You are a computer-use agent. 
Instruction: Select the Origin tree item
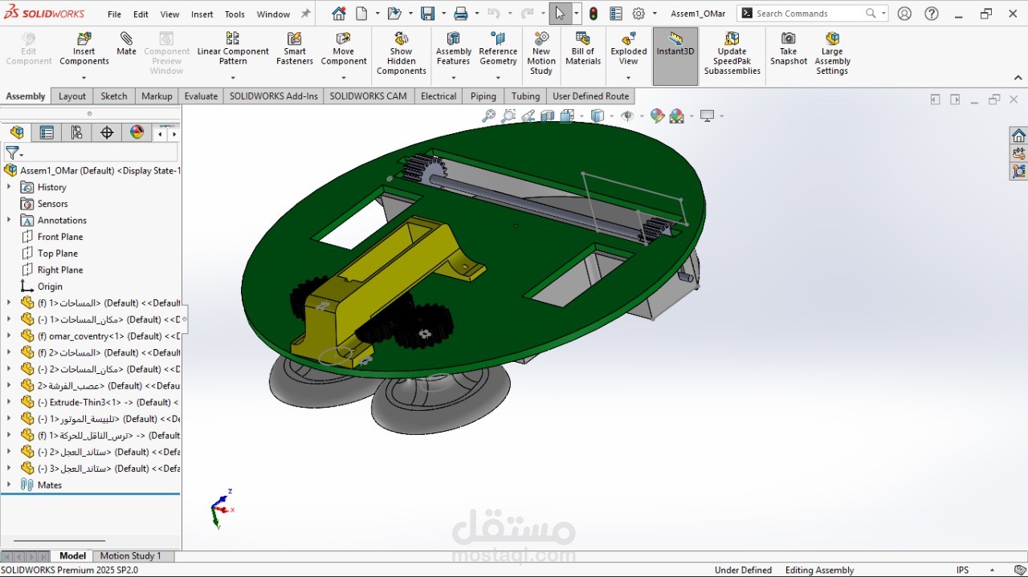coord(50,286)
